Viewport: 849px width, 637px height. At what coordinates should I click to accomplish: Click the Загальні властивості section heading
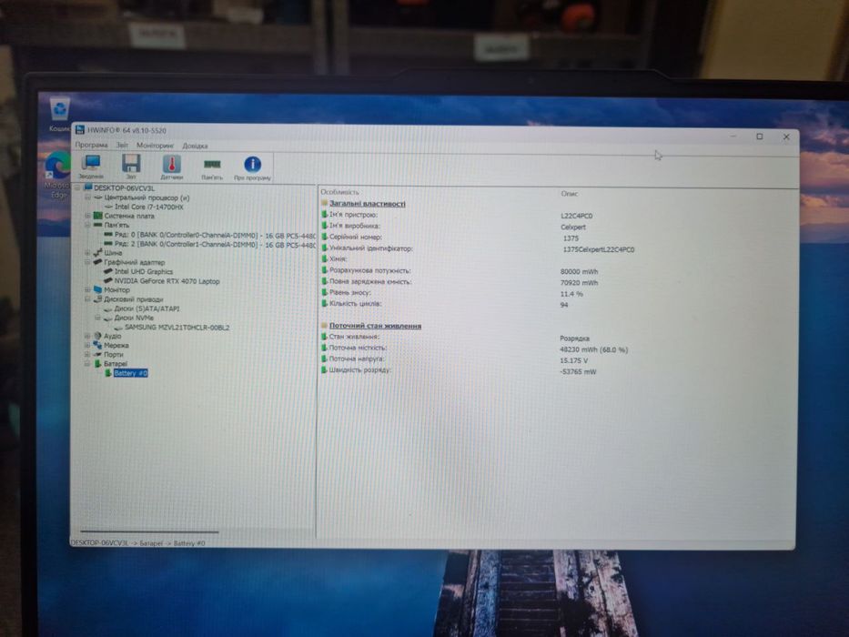coord(367,204)
